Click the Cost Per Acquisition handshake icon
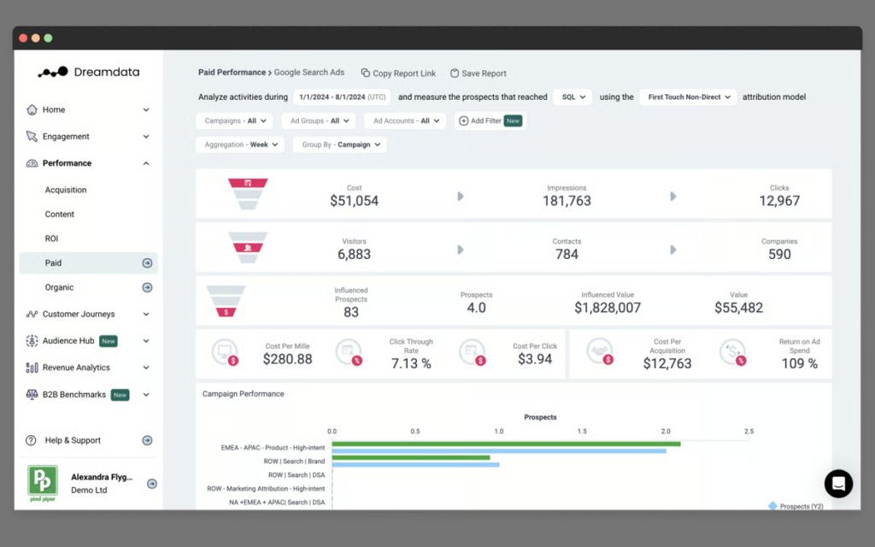 click(601, 353)
